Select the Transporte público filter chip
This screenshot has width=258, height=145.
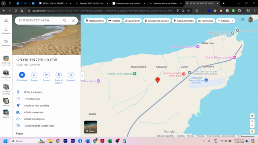(157, 21)
